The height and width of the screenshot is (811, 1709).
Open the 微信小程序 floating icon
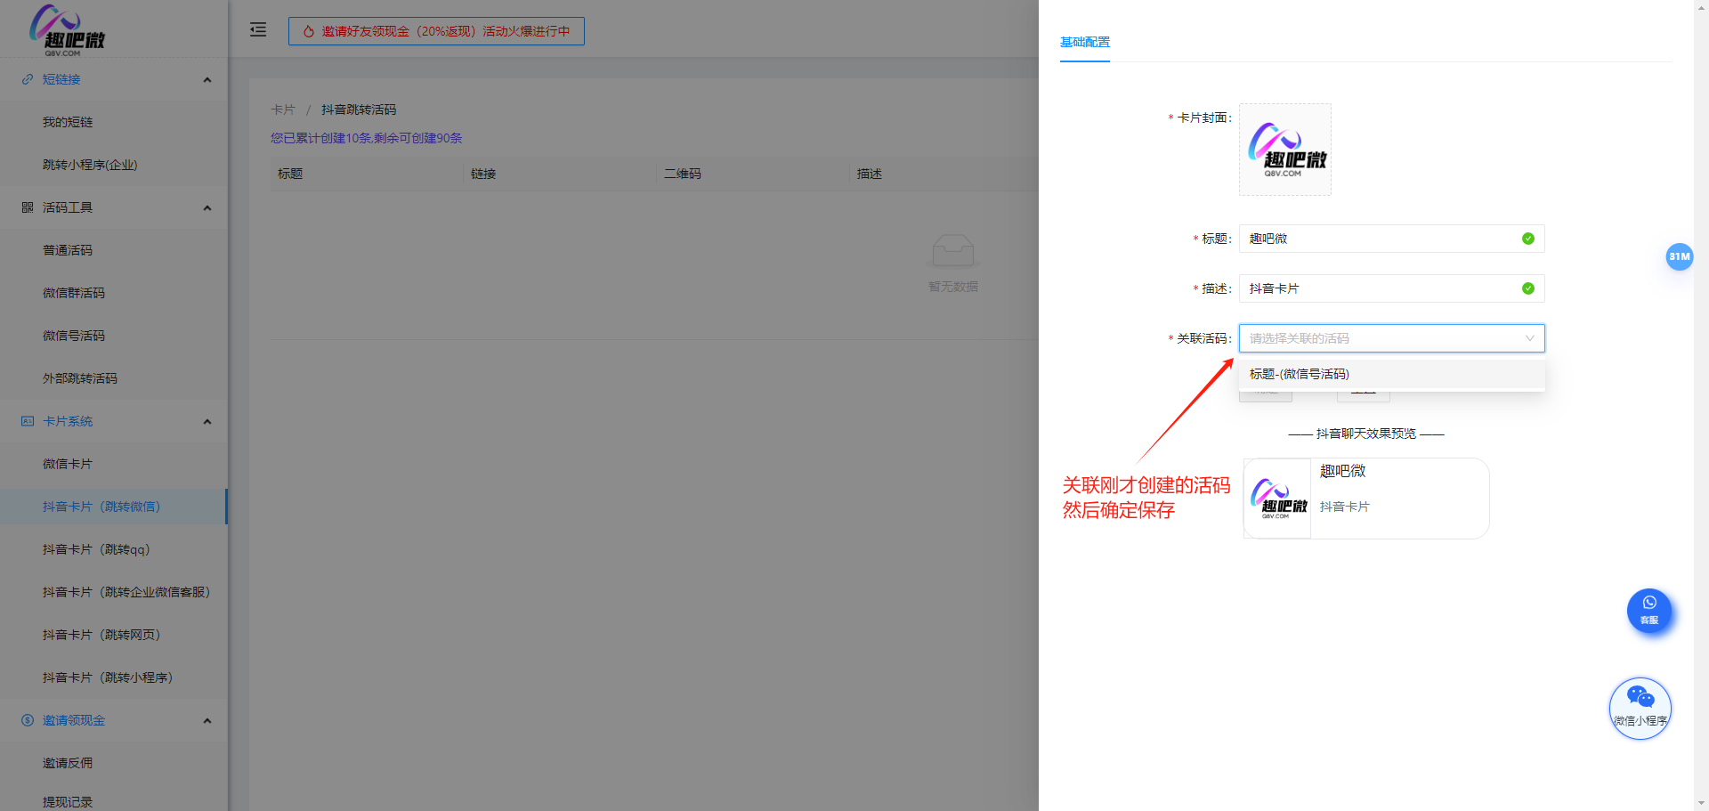(1640, 709)
